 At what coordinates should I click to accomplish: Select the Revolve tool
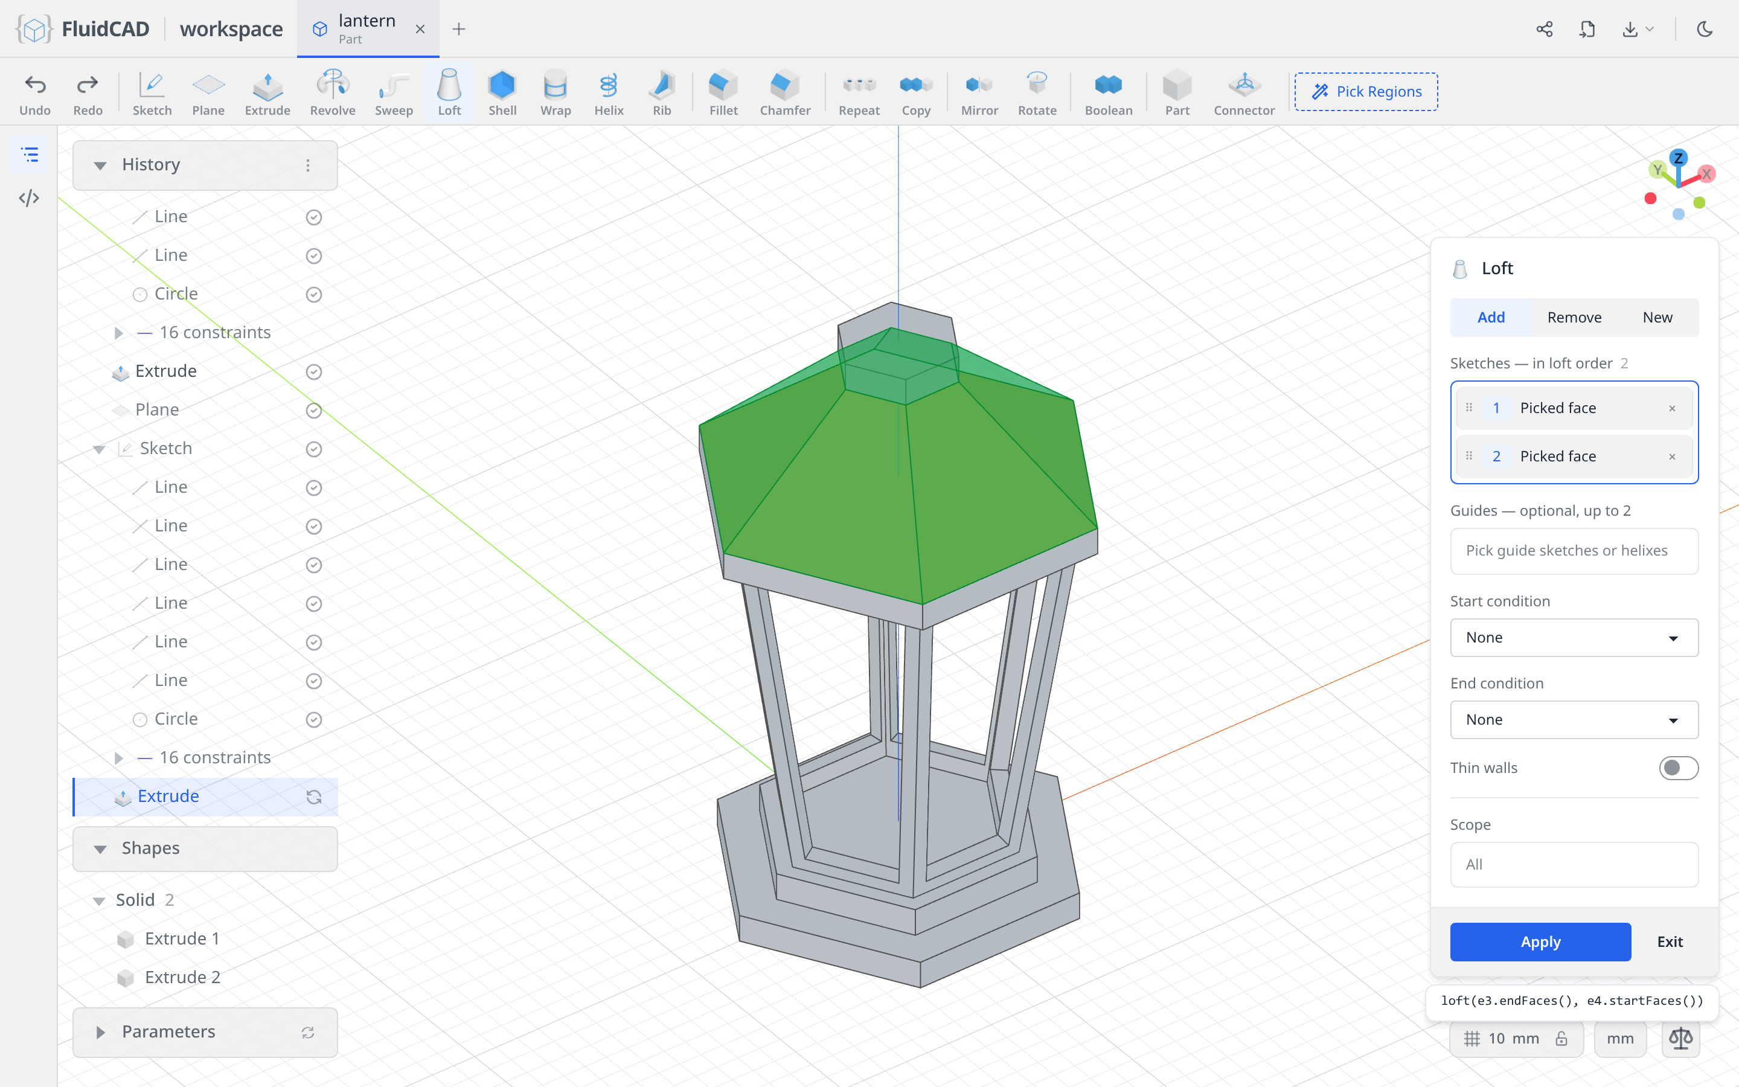[x=332, y=93]
